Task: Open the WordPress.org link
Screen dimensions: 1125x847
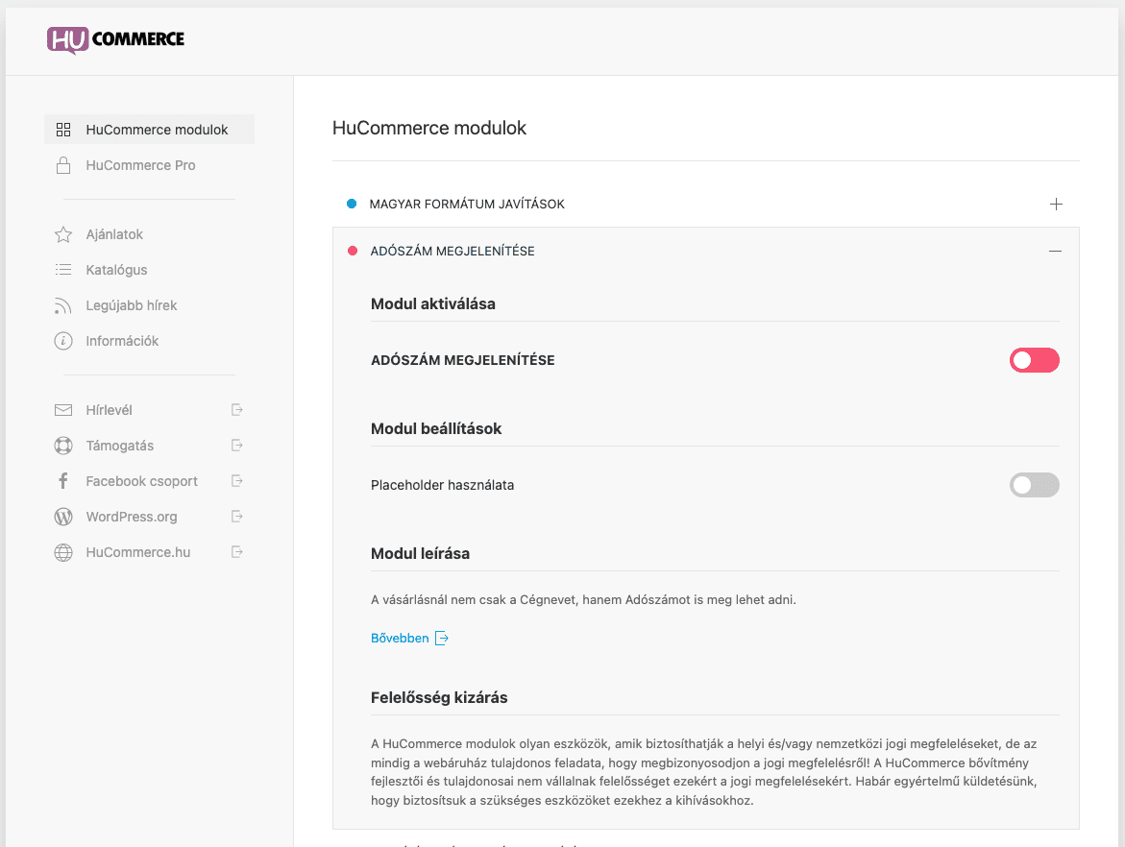Action: tap(149, 517)
